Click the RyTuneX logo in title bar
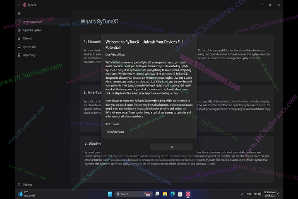 pyautogui.click(x=25, y=5)
